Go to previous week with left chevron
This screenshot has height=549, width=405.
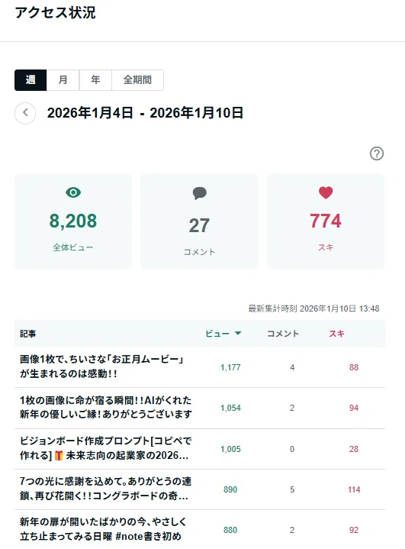25,113
